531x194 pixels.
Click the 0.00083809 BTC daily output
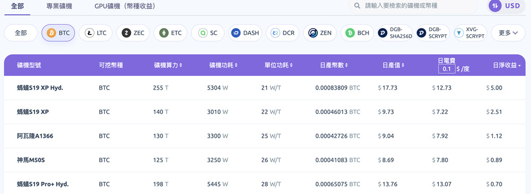(338, 88)
